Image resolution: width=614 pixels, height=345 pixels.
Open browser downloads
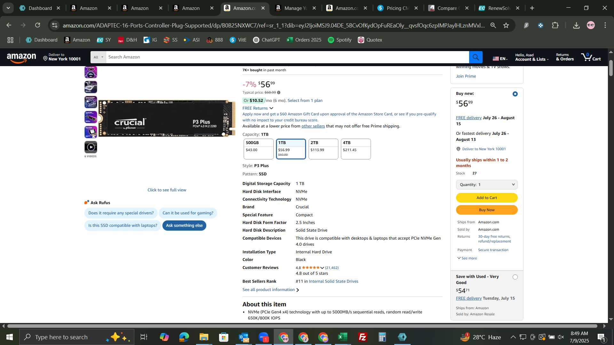[576, 25]
